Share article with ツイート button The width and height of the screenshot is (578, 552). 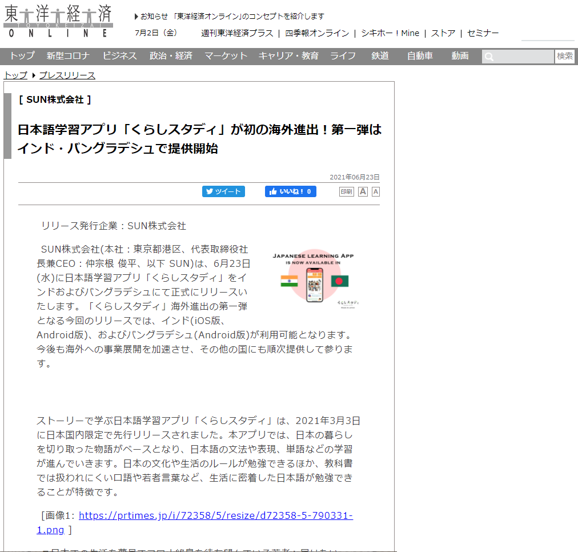[x=223, y=191]
